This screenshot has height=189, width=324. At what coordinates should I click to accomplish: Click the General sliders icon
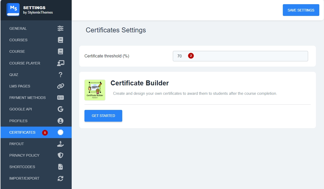(60, 28)
